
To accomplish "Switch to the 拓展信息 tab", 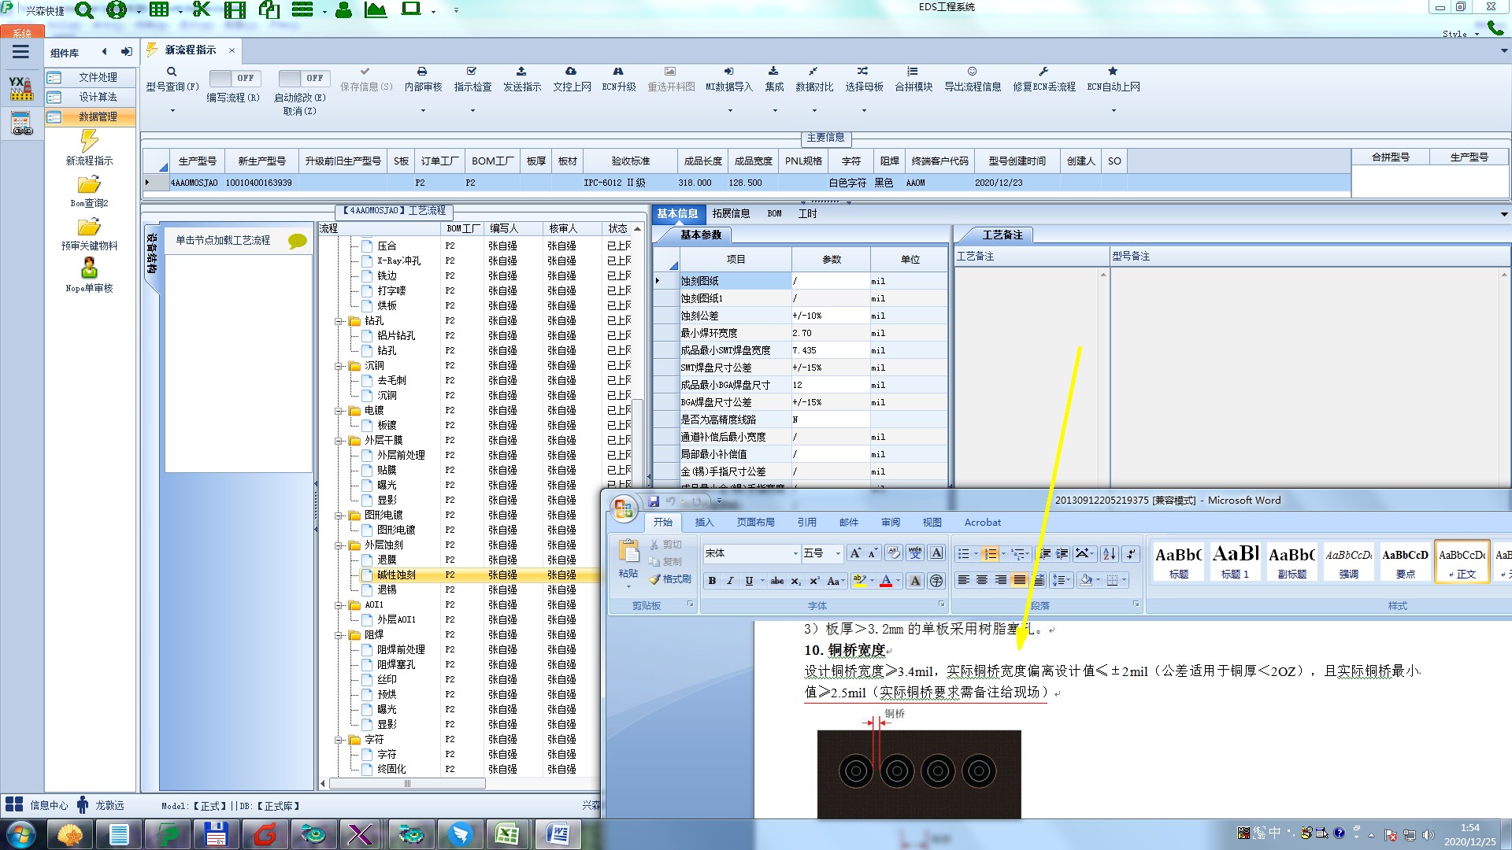I will point(730,213).
